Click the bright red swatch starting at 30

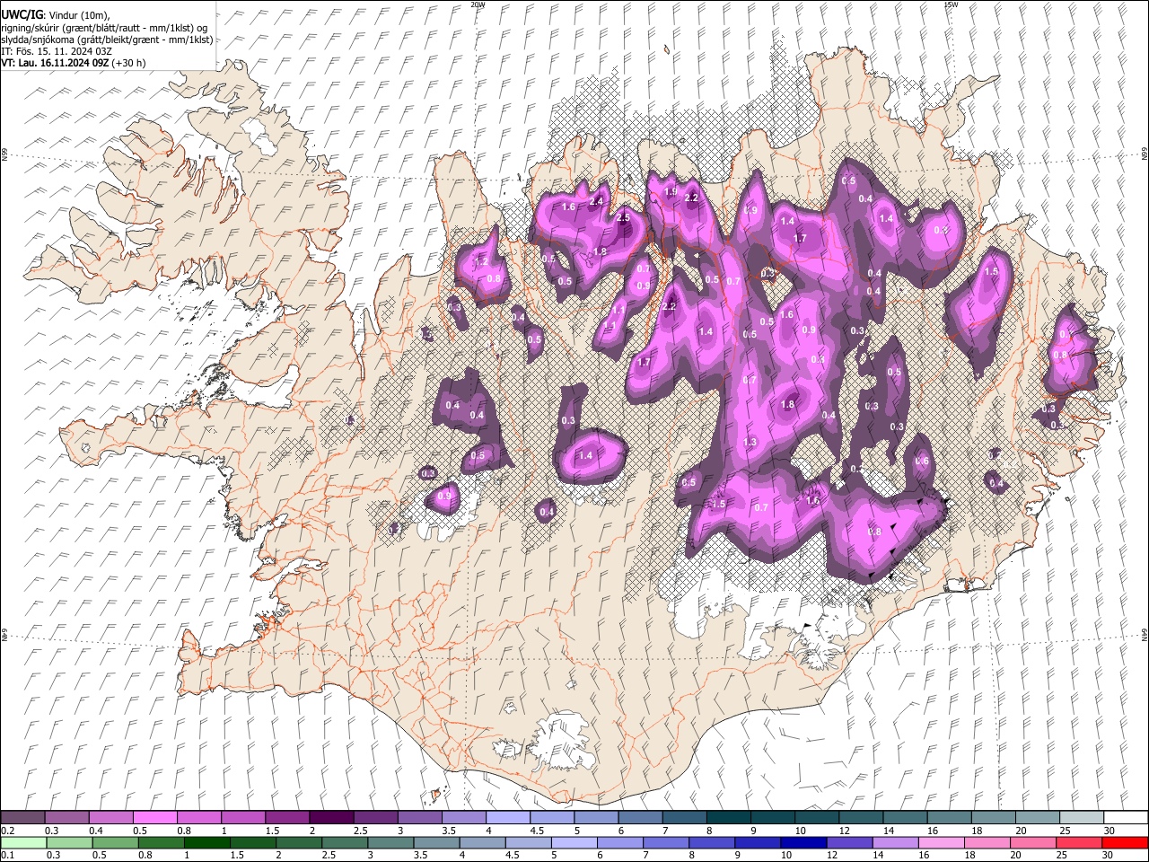(x=1125, y=842)
